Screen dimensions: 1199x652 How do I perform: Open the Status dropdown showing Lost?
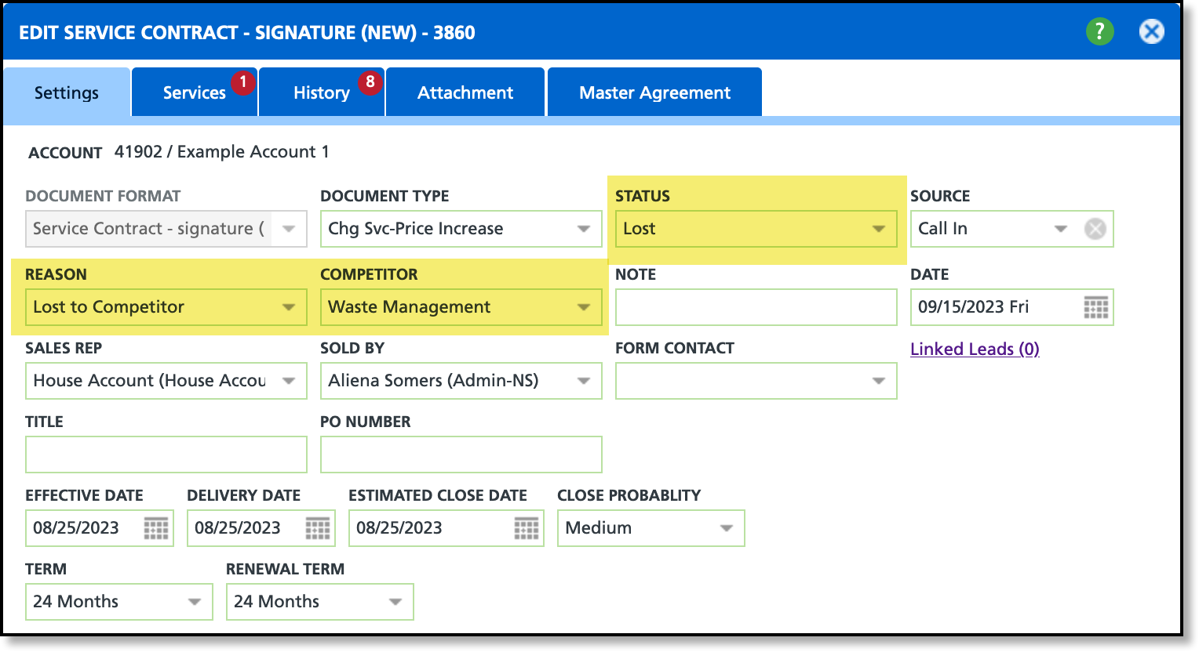point(756,229)
